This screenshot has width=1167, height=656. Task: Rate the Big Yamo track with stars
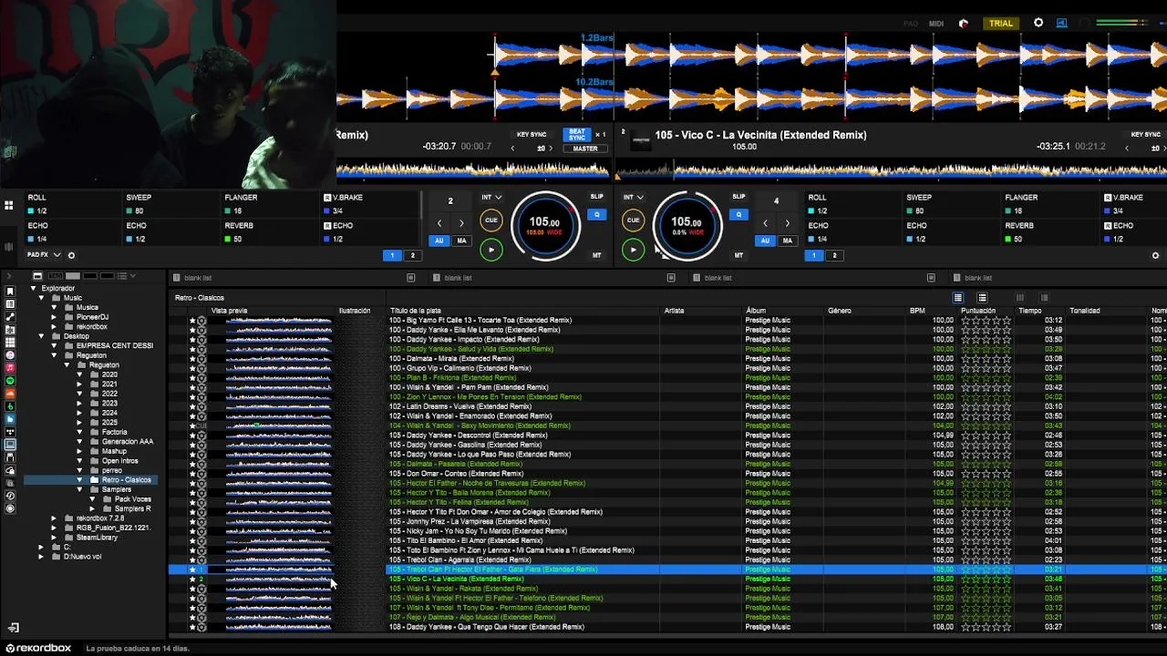(x=986, y=321)
